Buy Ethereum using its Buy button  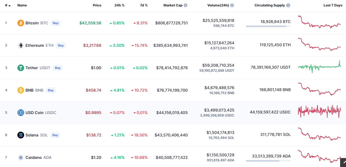pos(61,45)
